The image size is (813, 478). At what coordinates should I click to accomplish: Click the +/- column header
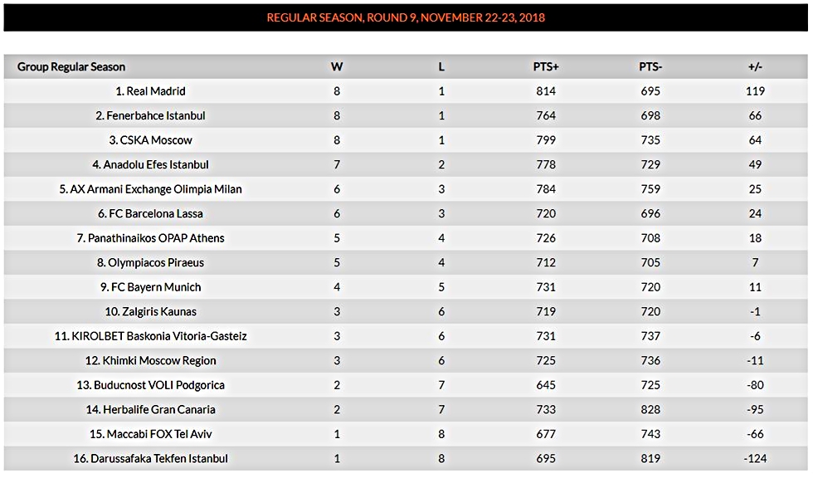coord(755,66)
